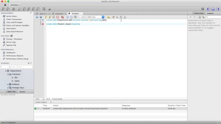This screenshot has width=221, height=124.
Task: Commit the current transaction
Action: (x=68, y=17)
